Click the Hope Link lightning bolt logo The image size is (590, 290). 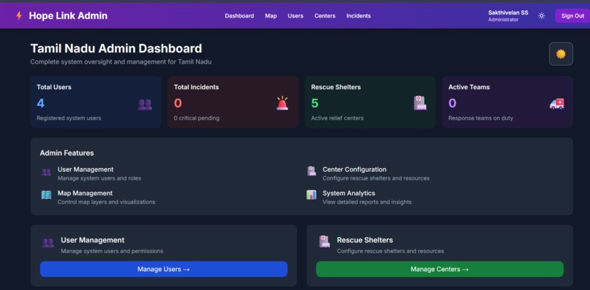tap(19, 16)
